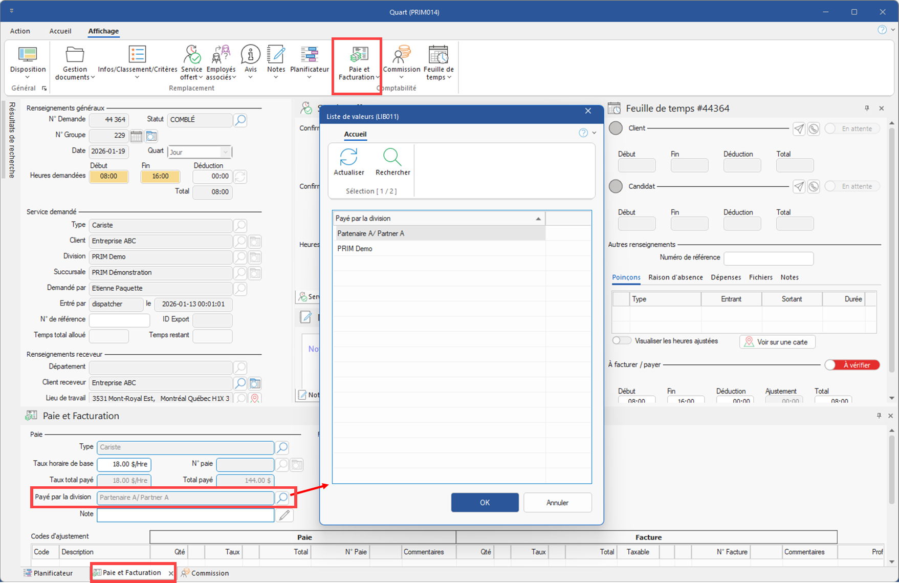899x583 pixels.
Task: Click the Rechercher magnifier icon in dialog
Action: 392,158
